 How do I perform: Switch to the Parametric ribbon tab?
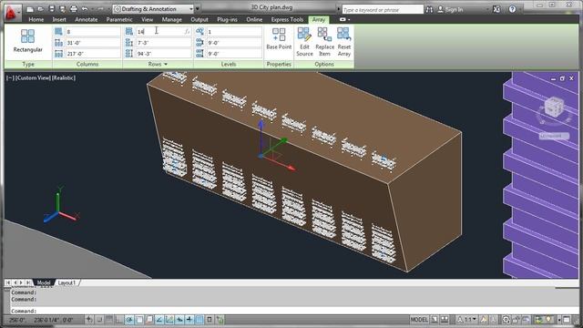pyautogui.click(x=119, y=19)
